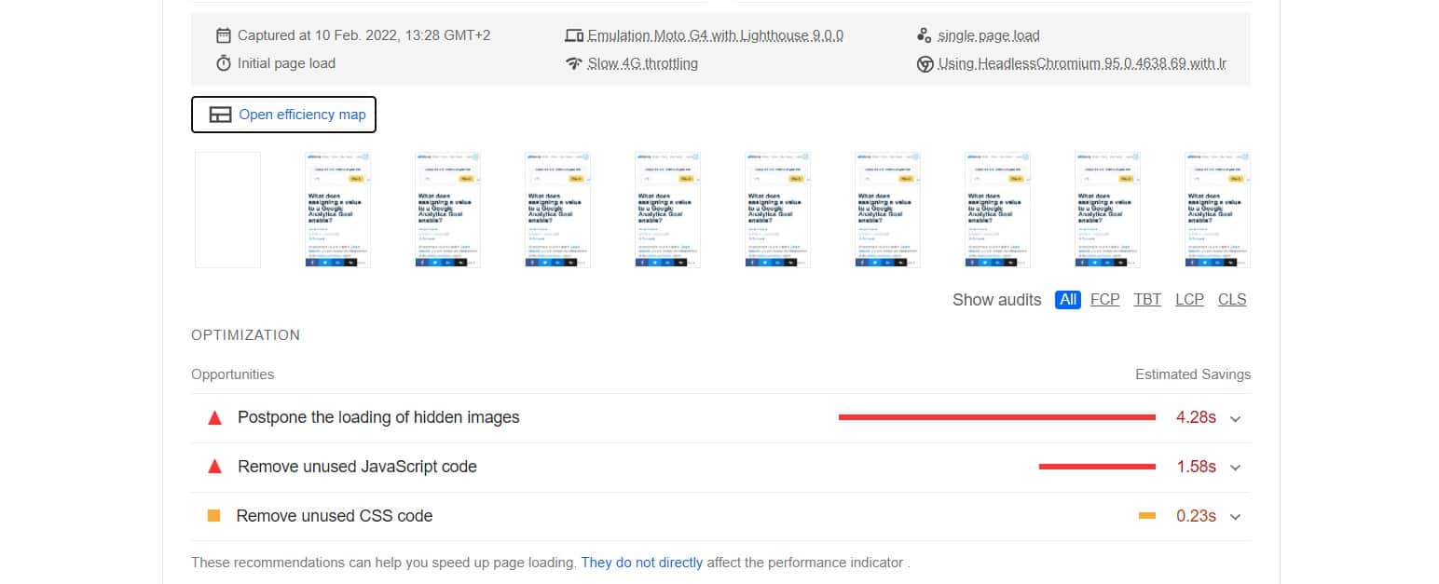This screenshot has width=1439, height=584.
Task: Click Slow 4G throttling text
Action: (x=643, y=63)
